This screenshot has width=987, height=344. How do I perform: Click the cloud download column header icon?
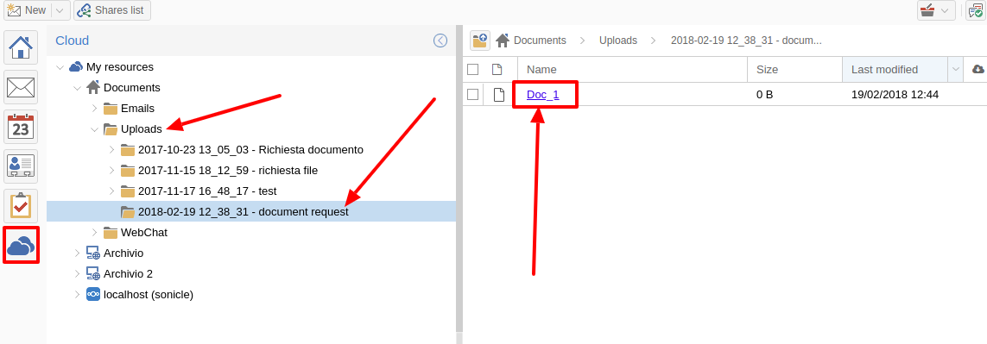coord(978,69)
